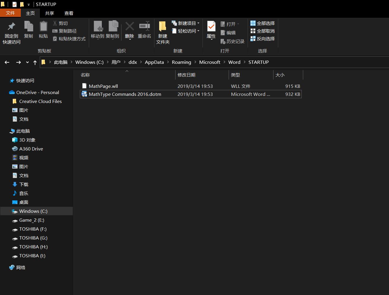The width and height of the screenshot is (389, 295).
Task: Go back with the left arrow
Action: [7, 62]
